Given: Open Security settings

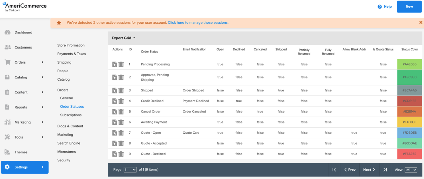Looking at the screenshot, I should click(64, 160).
